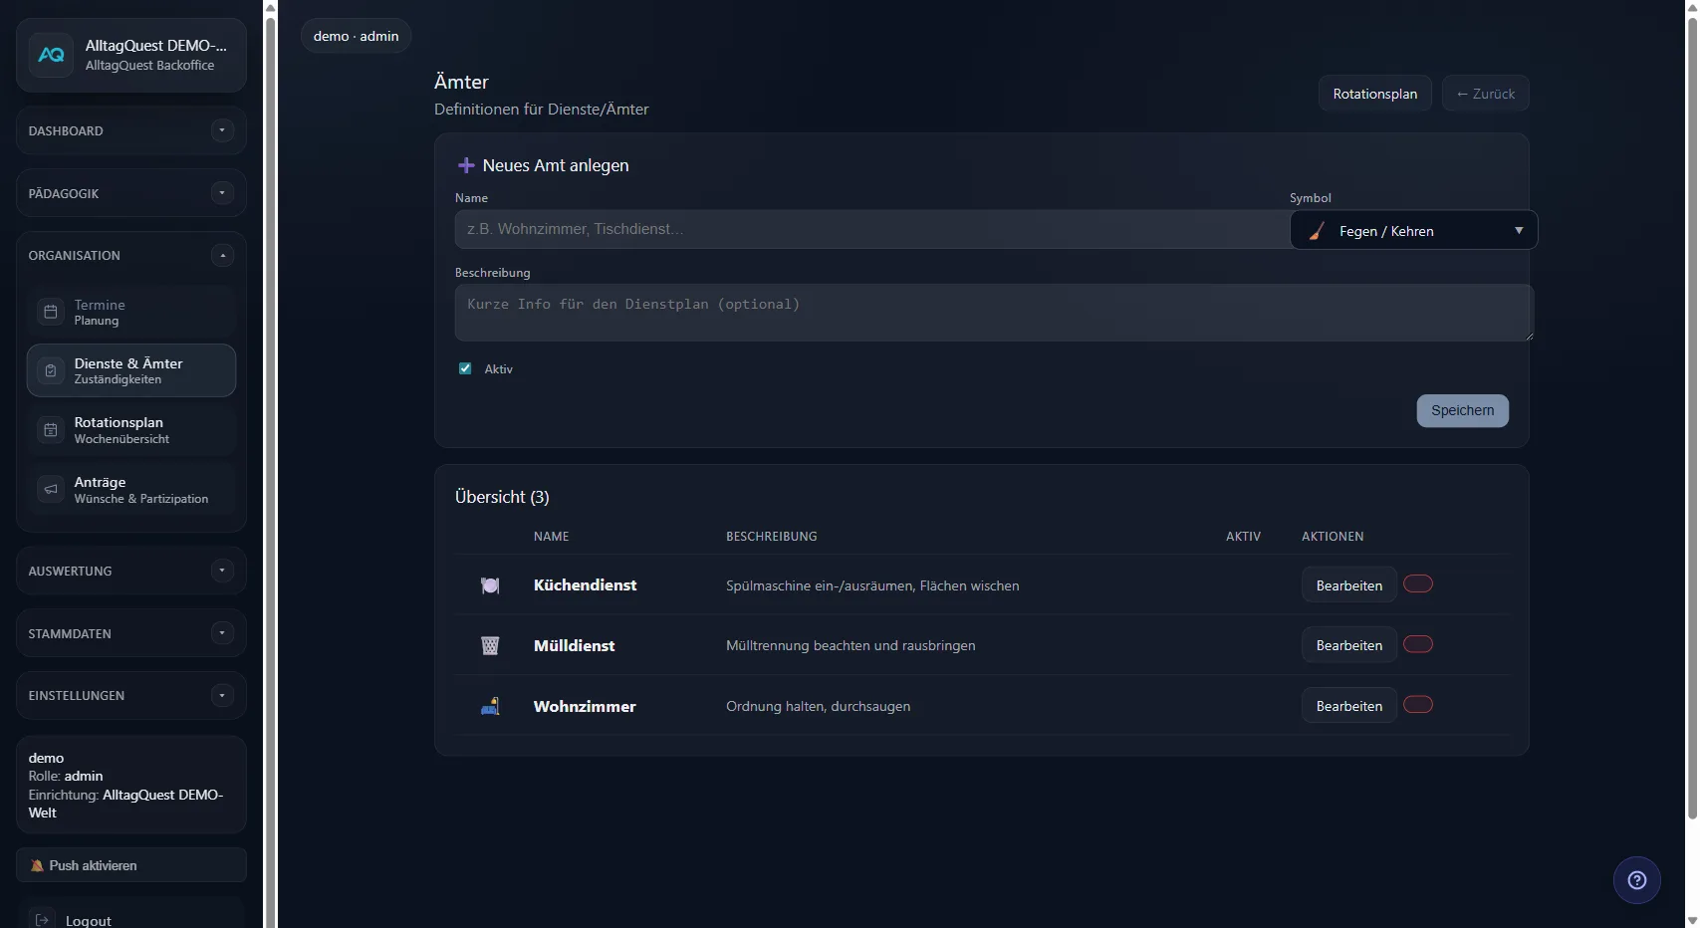1700x928 pixels.
Task: Uncheck the Aktiv checkbox
Action: coord(465,368)
